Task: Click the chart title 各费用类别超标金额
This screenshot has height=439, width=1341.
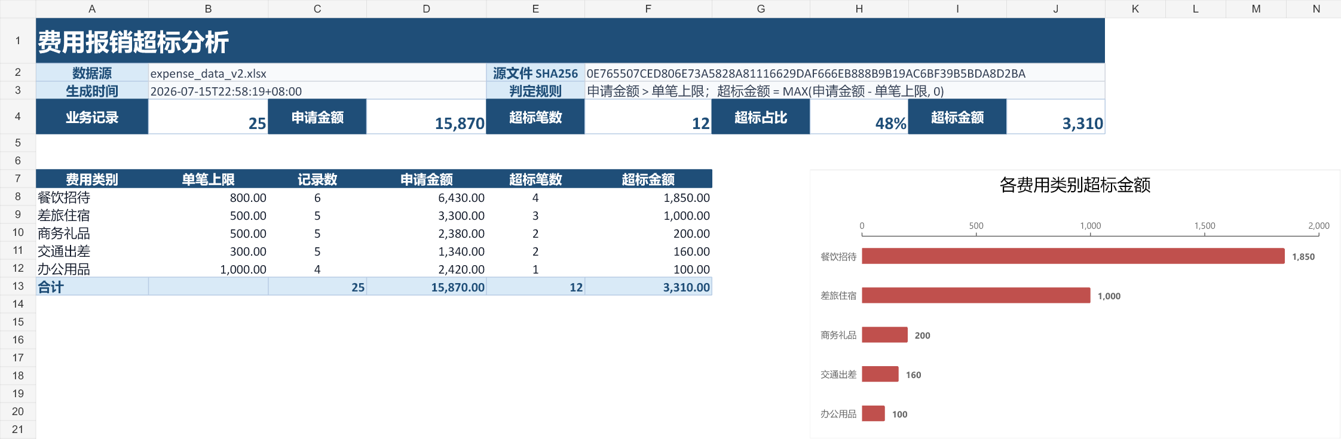Action: click(x=1074, y=185)
